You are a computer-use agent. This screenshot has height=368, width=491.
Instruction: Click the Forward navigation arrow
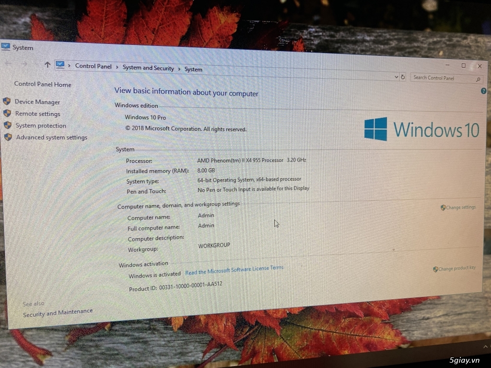(24, 63)
